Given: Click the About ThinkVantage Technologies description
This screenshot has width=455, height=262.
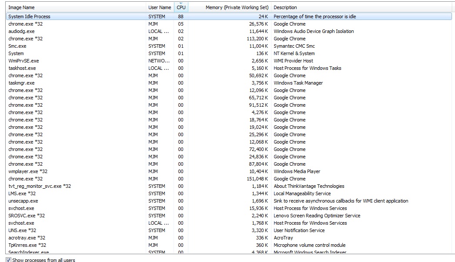Looking at the screenshot, I should coord(309,186).
